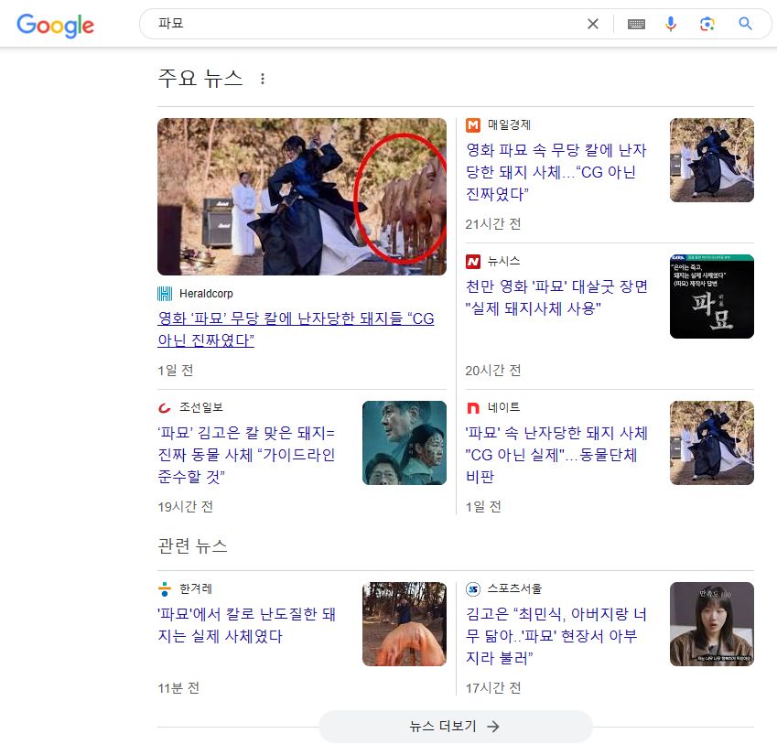777x755 pixels.
Task: Click the 21시간 전 timestamp
Action: click(x=493, y=224)
